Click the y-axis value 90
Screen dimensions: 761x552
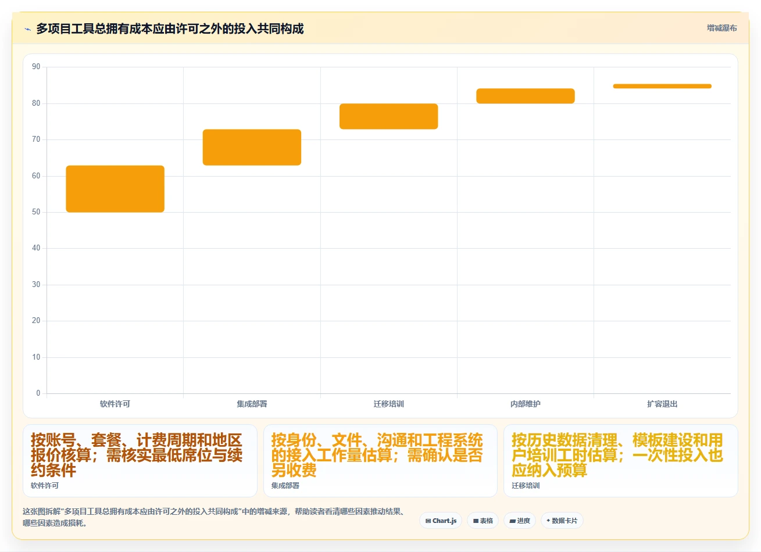36,67
